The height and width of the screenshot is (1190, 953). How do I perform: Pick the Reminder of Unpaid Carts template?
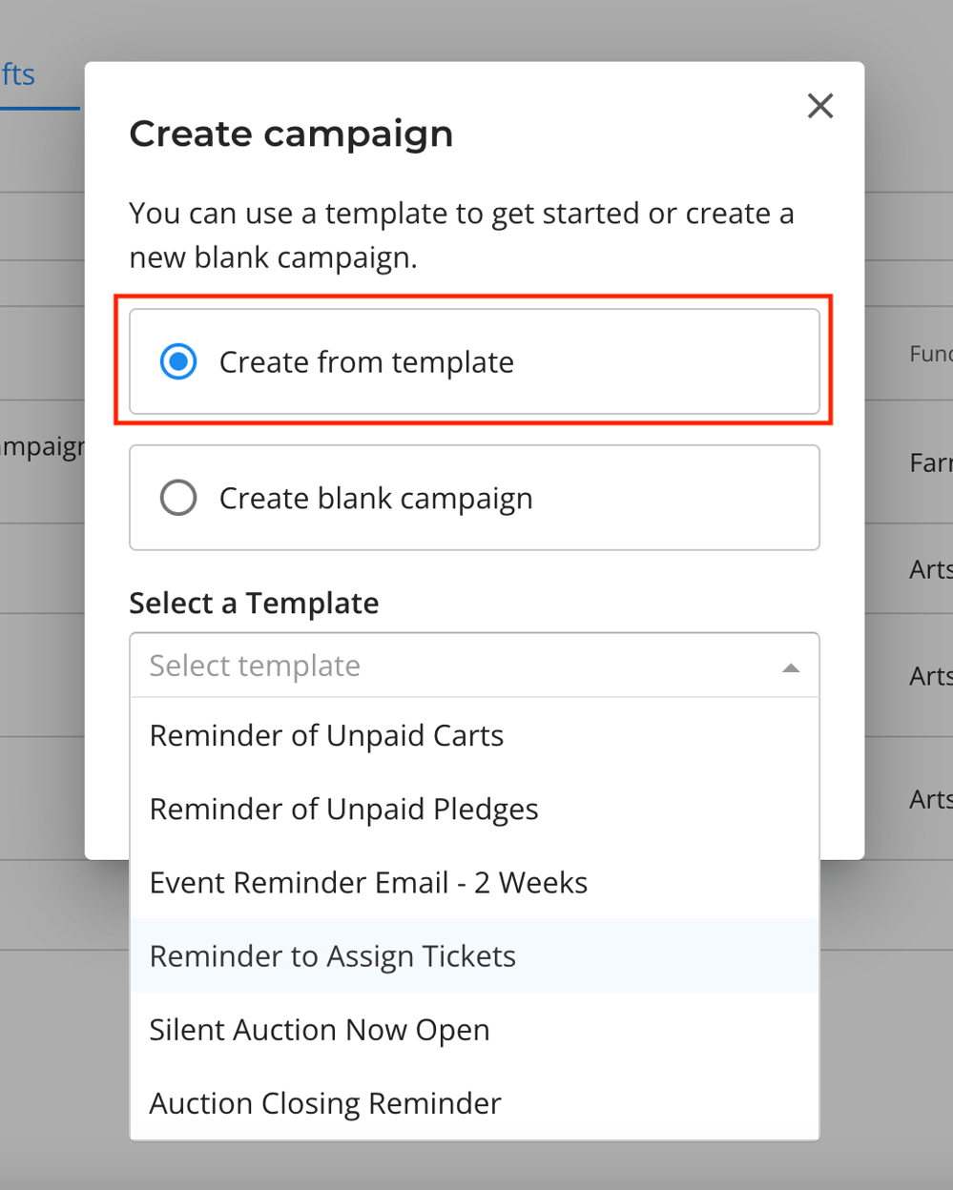[326, 735]
